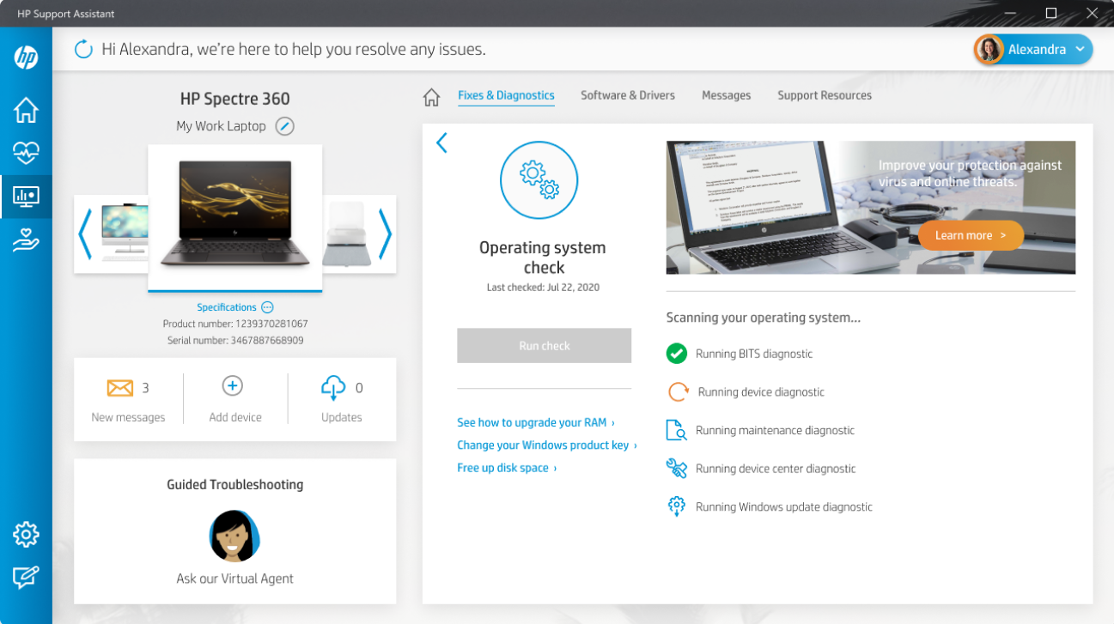Show previous device in carousel
The height and width of the screenshot is (624, 1114).
[85, 234]
